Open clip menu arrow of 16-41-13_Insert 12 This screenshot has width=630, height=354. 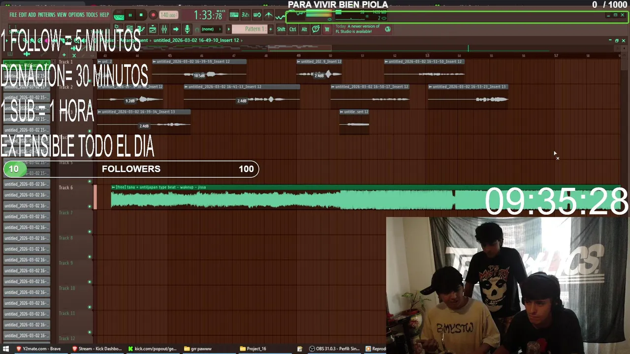[186, 87]
